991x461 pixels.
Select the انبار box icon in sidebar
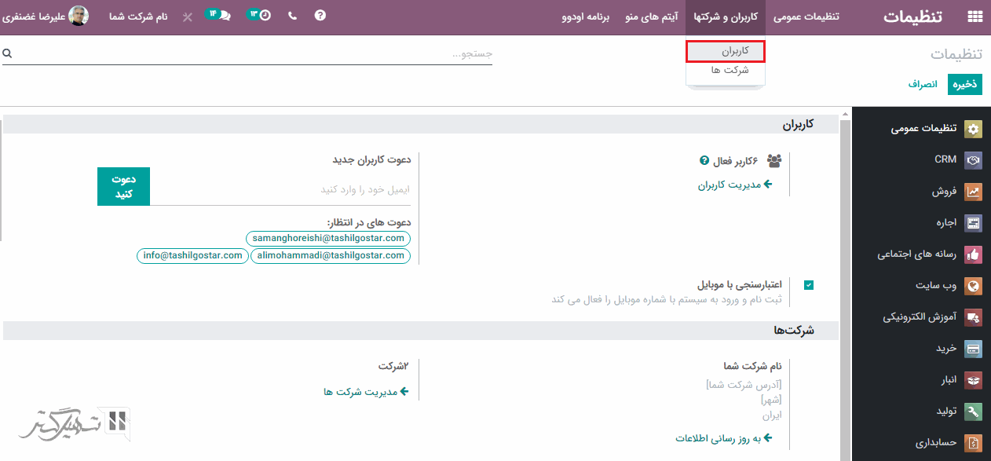(x=974, y=380)
